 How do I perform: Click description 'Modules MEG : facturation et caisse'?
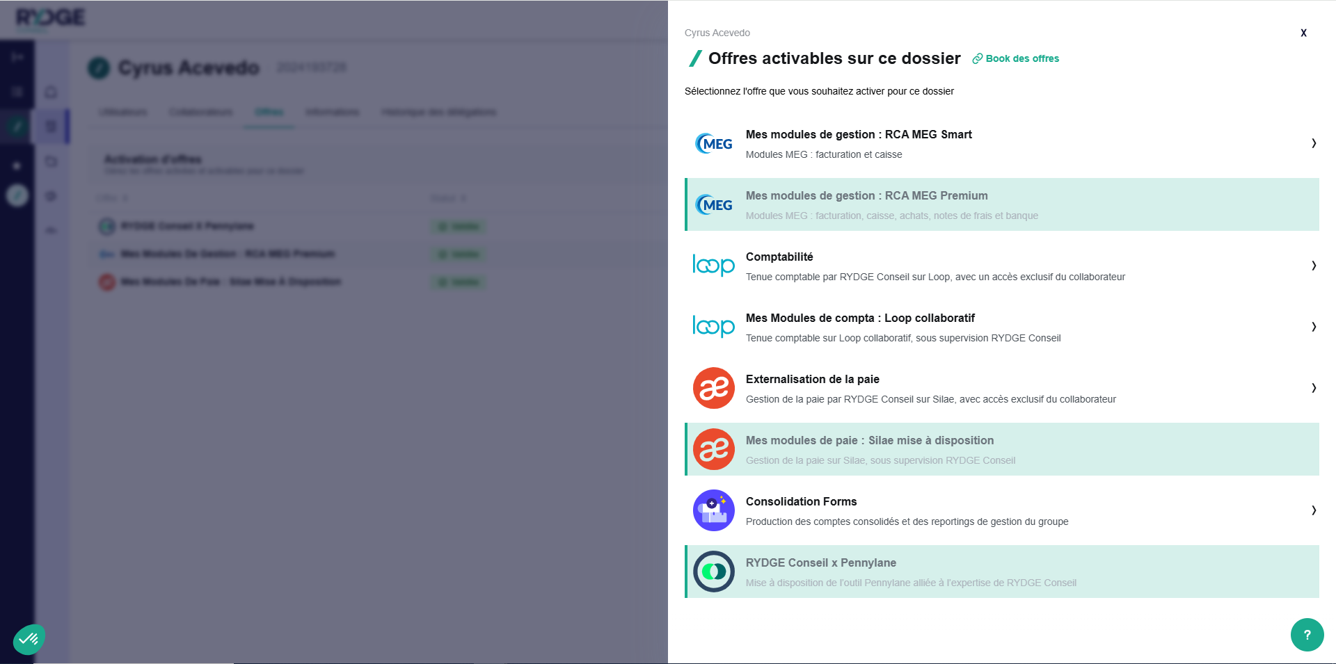824,154
